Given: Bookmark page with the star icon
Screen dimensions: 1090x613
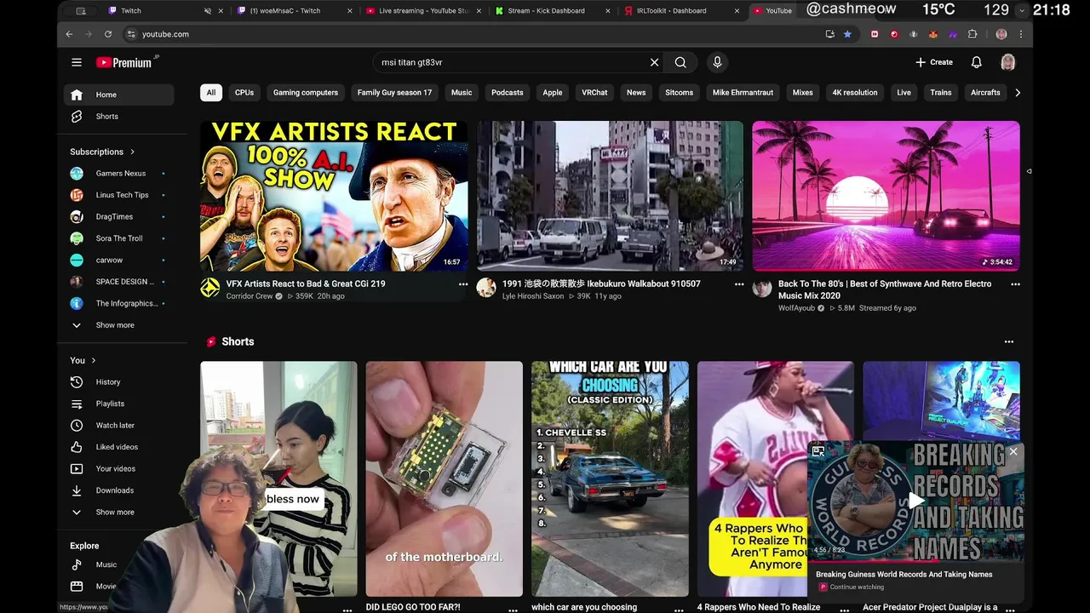Looking at the screenshot, I should pyautogui.click(x=847, y=34).
